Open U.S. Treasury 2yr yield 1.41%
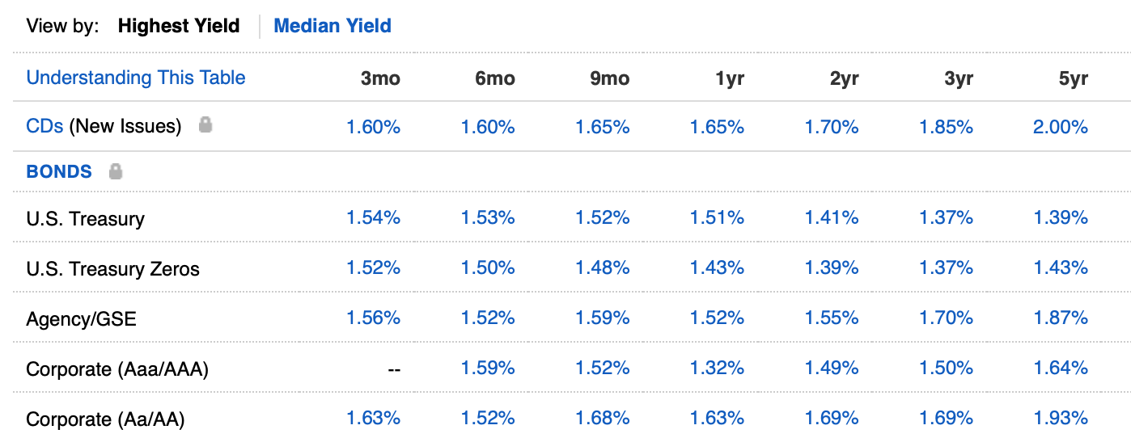Image resolution: width=1131 pixels, height=438 pixels. click(x=832, y=217)
